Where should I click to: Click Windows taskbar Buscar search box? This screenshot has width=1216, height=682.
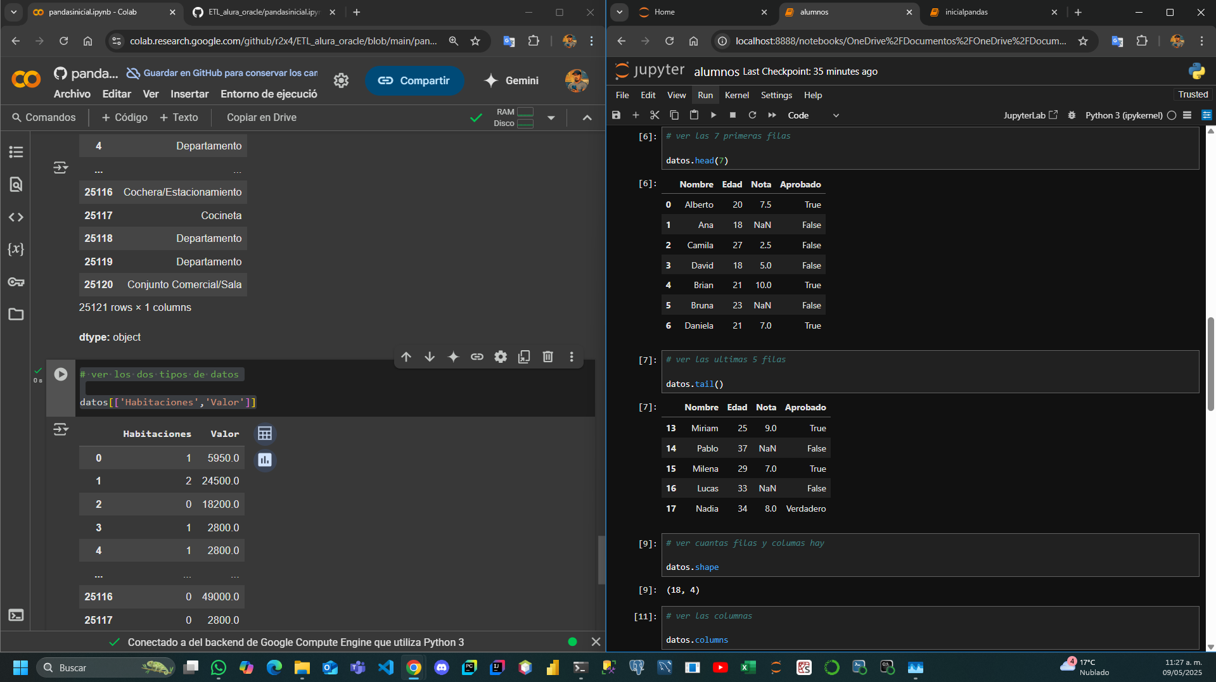pyautogui.click(x=106, y=667)
